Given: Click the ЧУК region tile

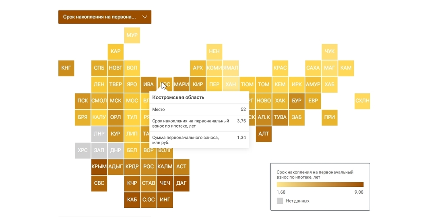Looking at the screenshot, I should (329, 52).
